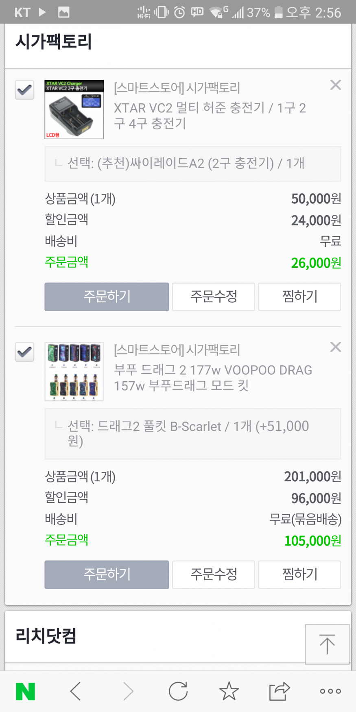
Task: Tap 찜하기 for the XTAR charger
Action: (299, 297)
